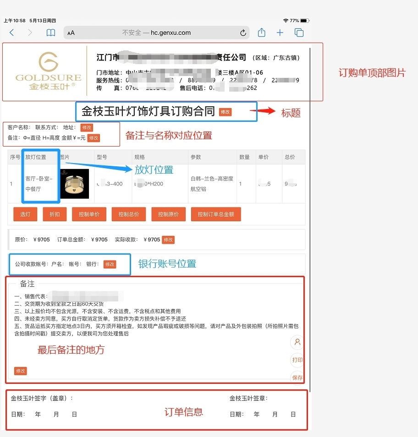The height and width of the screenshot is (437, 418).
Task: Click the 控制单价 button
Action: coord(89,214)
